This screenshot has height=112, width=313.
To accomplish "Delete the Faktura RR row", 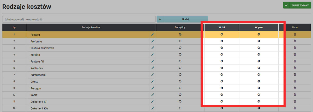I will click(295, 61).
